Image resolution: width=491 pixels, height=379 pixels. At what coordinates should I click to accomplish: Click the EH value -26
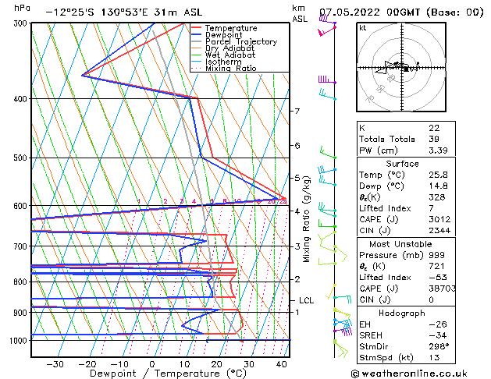438,324
